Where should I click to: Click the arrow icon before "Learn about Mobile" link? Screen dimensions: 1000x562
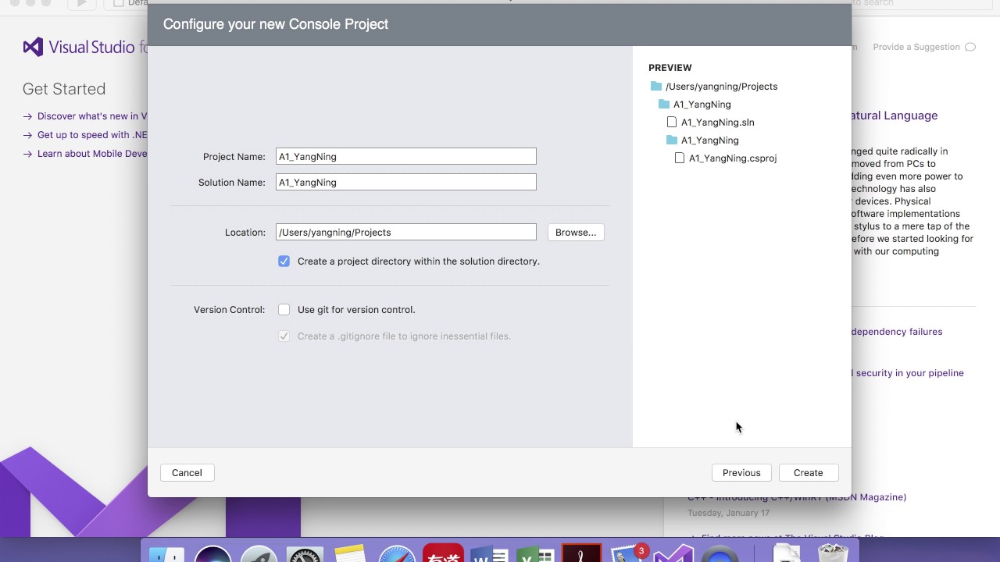coord(28,154)
